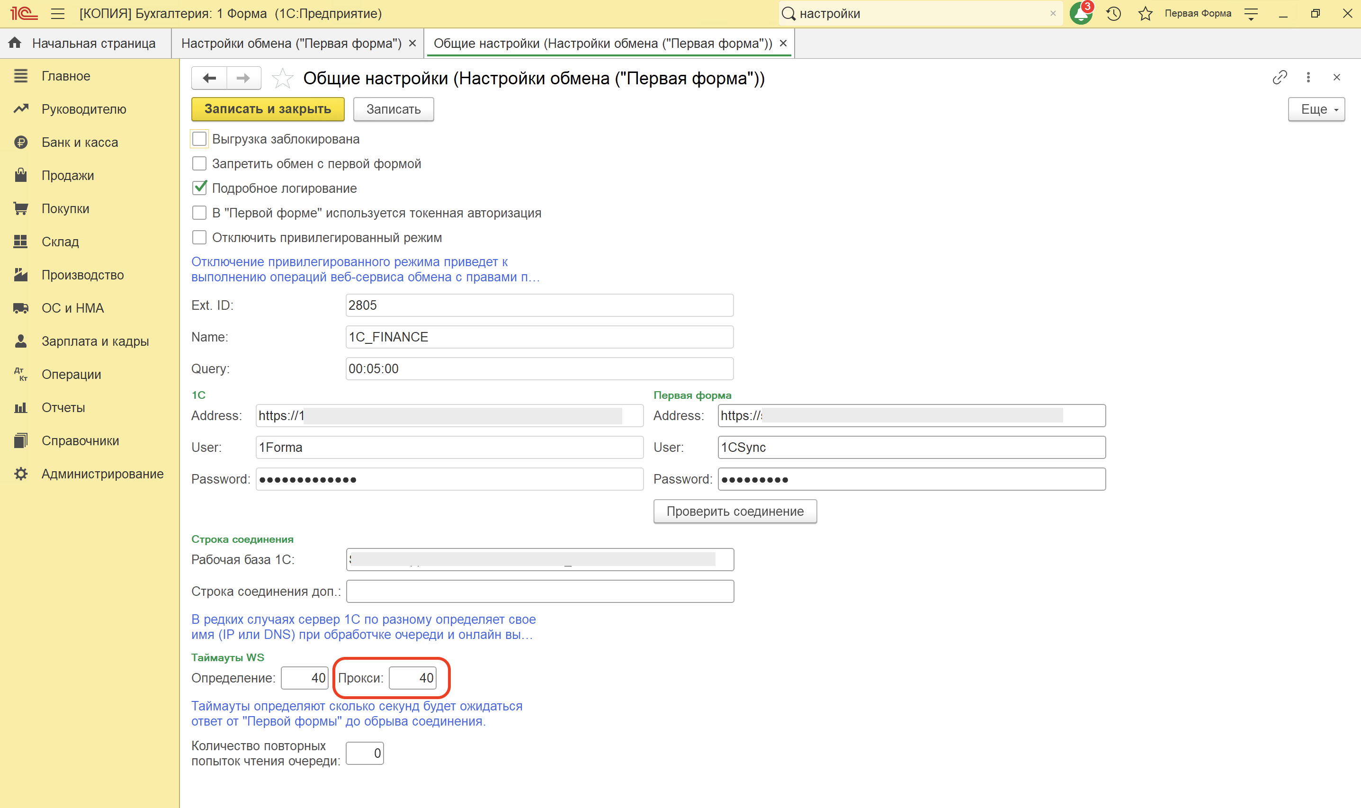Click the Отчеты chart icon

pyautogui.click(x=21, y=407)
